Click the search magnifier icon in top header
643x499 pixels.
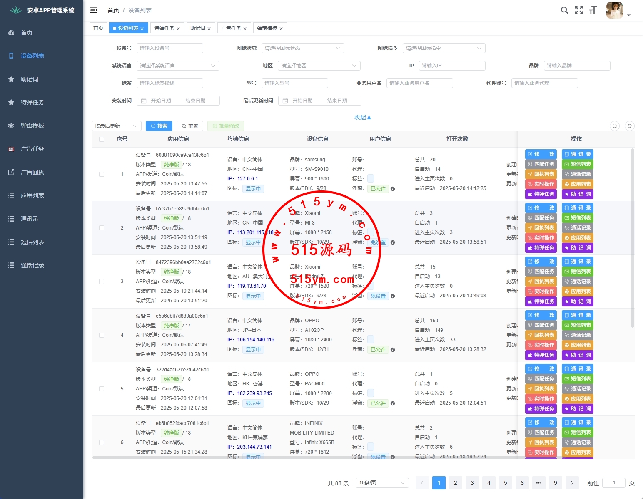pos(564,10)
